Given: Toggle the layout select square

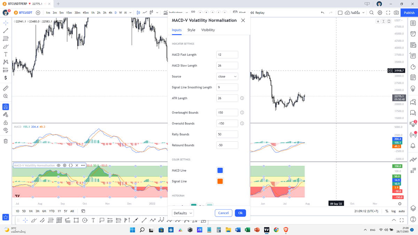Looking at the screenshot, I should pyautogui.click(x=340, y=13).
